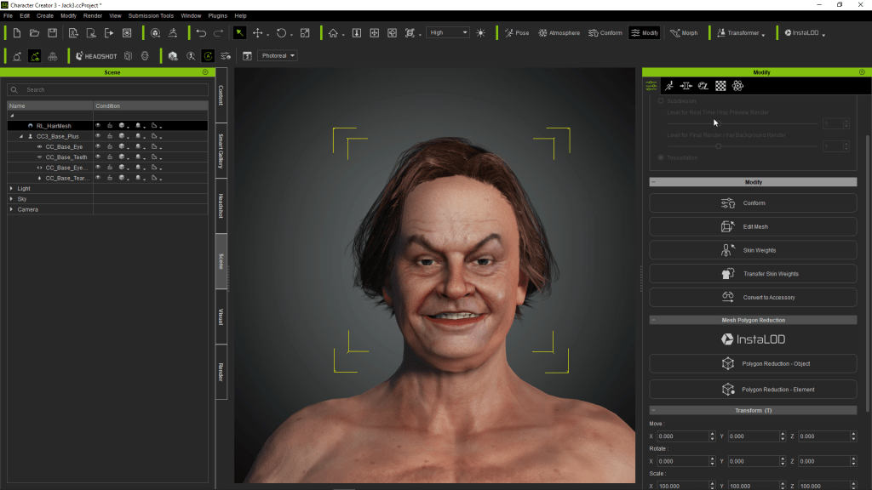Viewport: 872px width, 490px height.
Task: Click the Save project icon
Action: (x=53, y=33)
